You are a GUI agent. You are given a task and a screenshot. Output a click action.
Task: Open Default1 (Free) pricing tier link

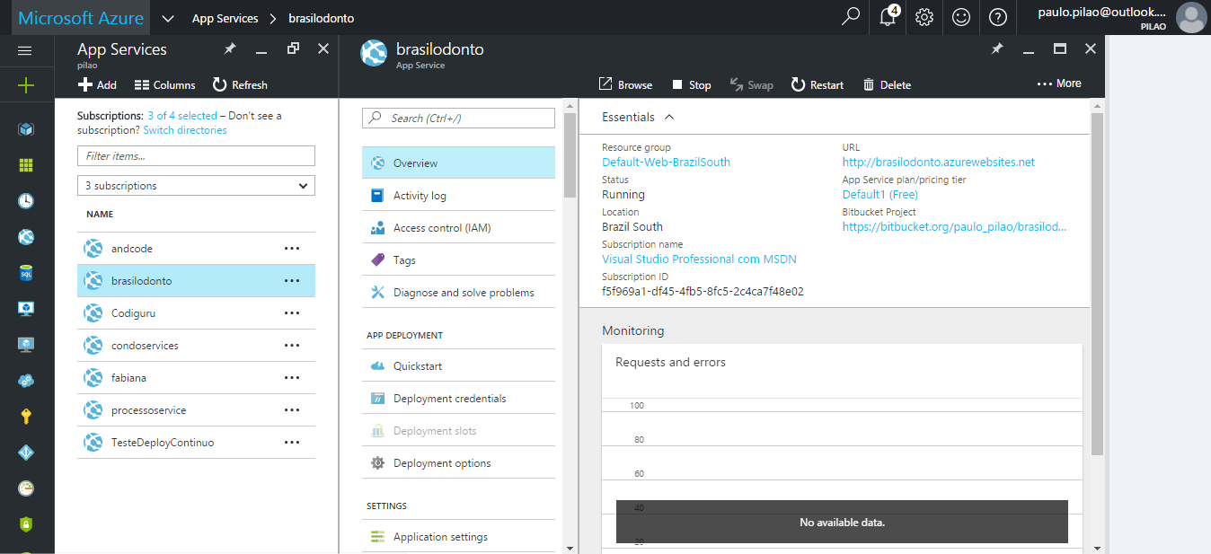click(880, 195)
